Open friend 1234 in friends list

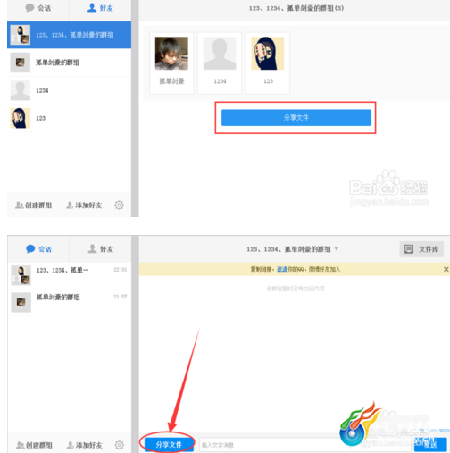[69, 90]
